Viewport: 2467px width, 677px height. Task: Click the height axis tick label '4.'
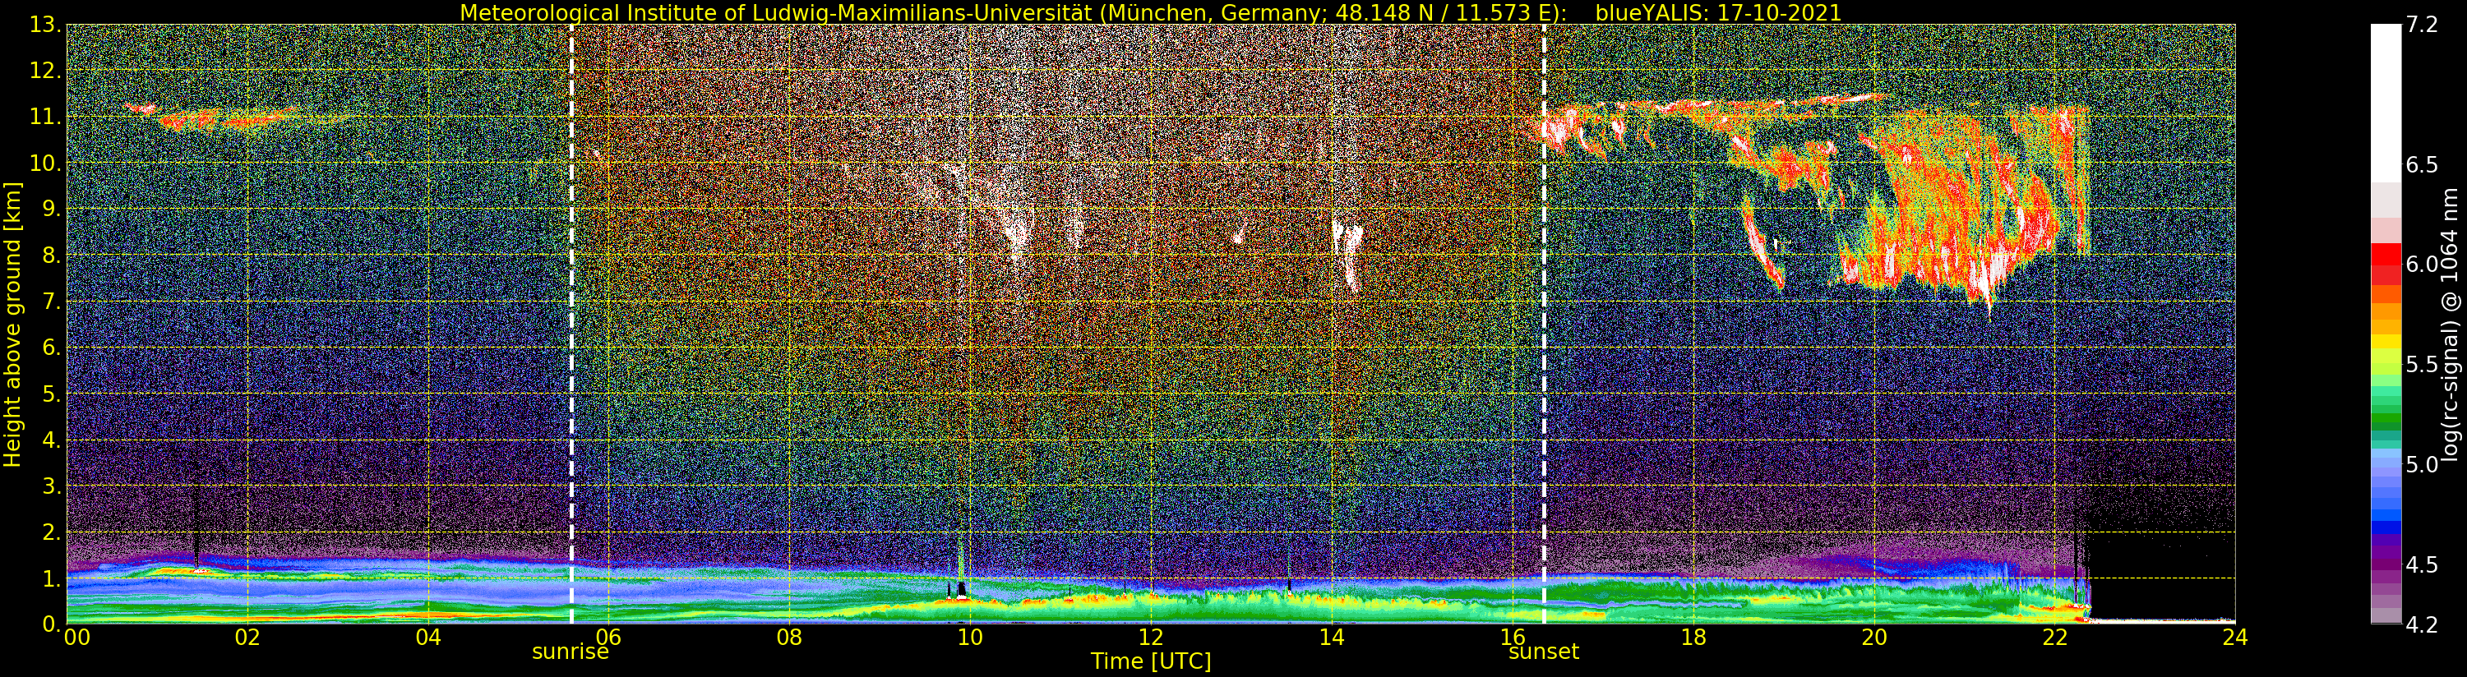(x=51, y=440)
